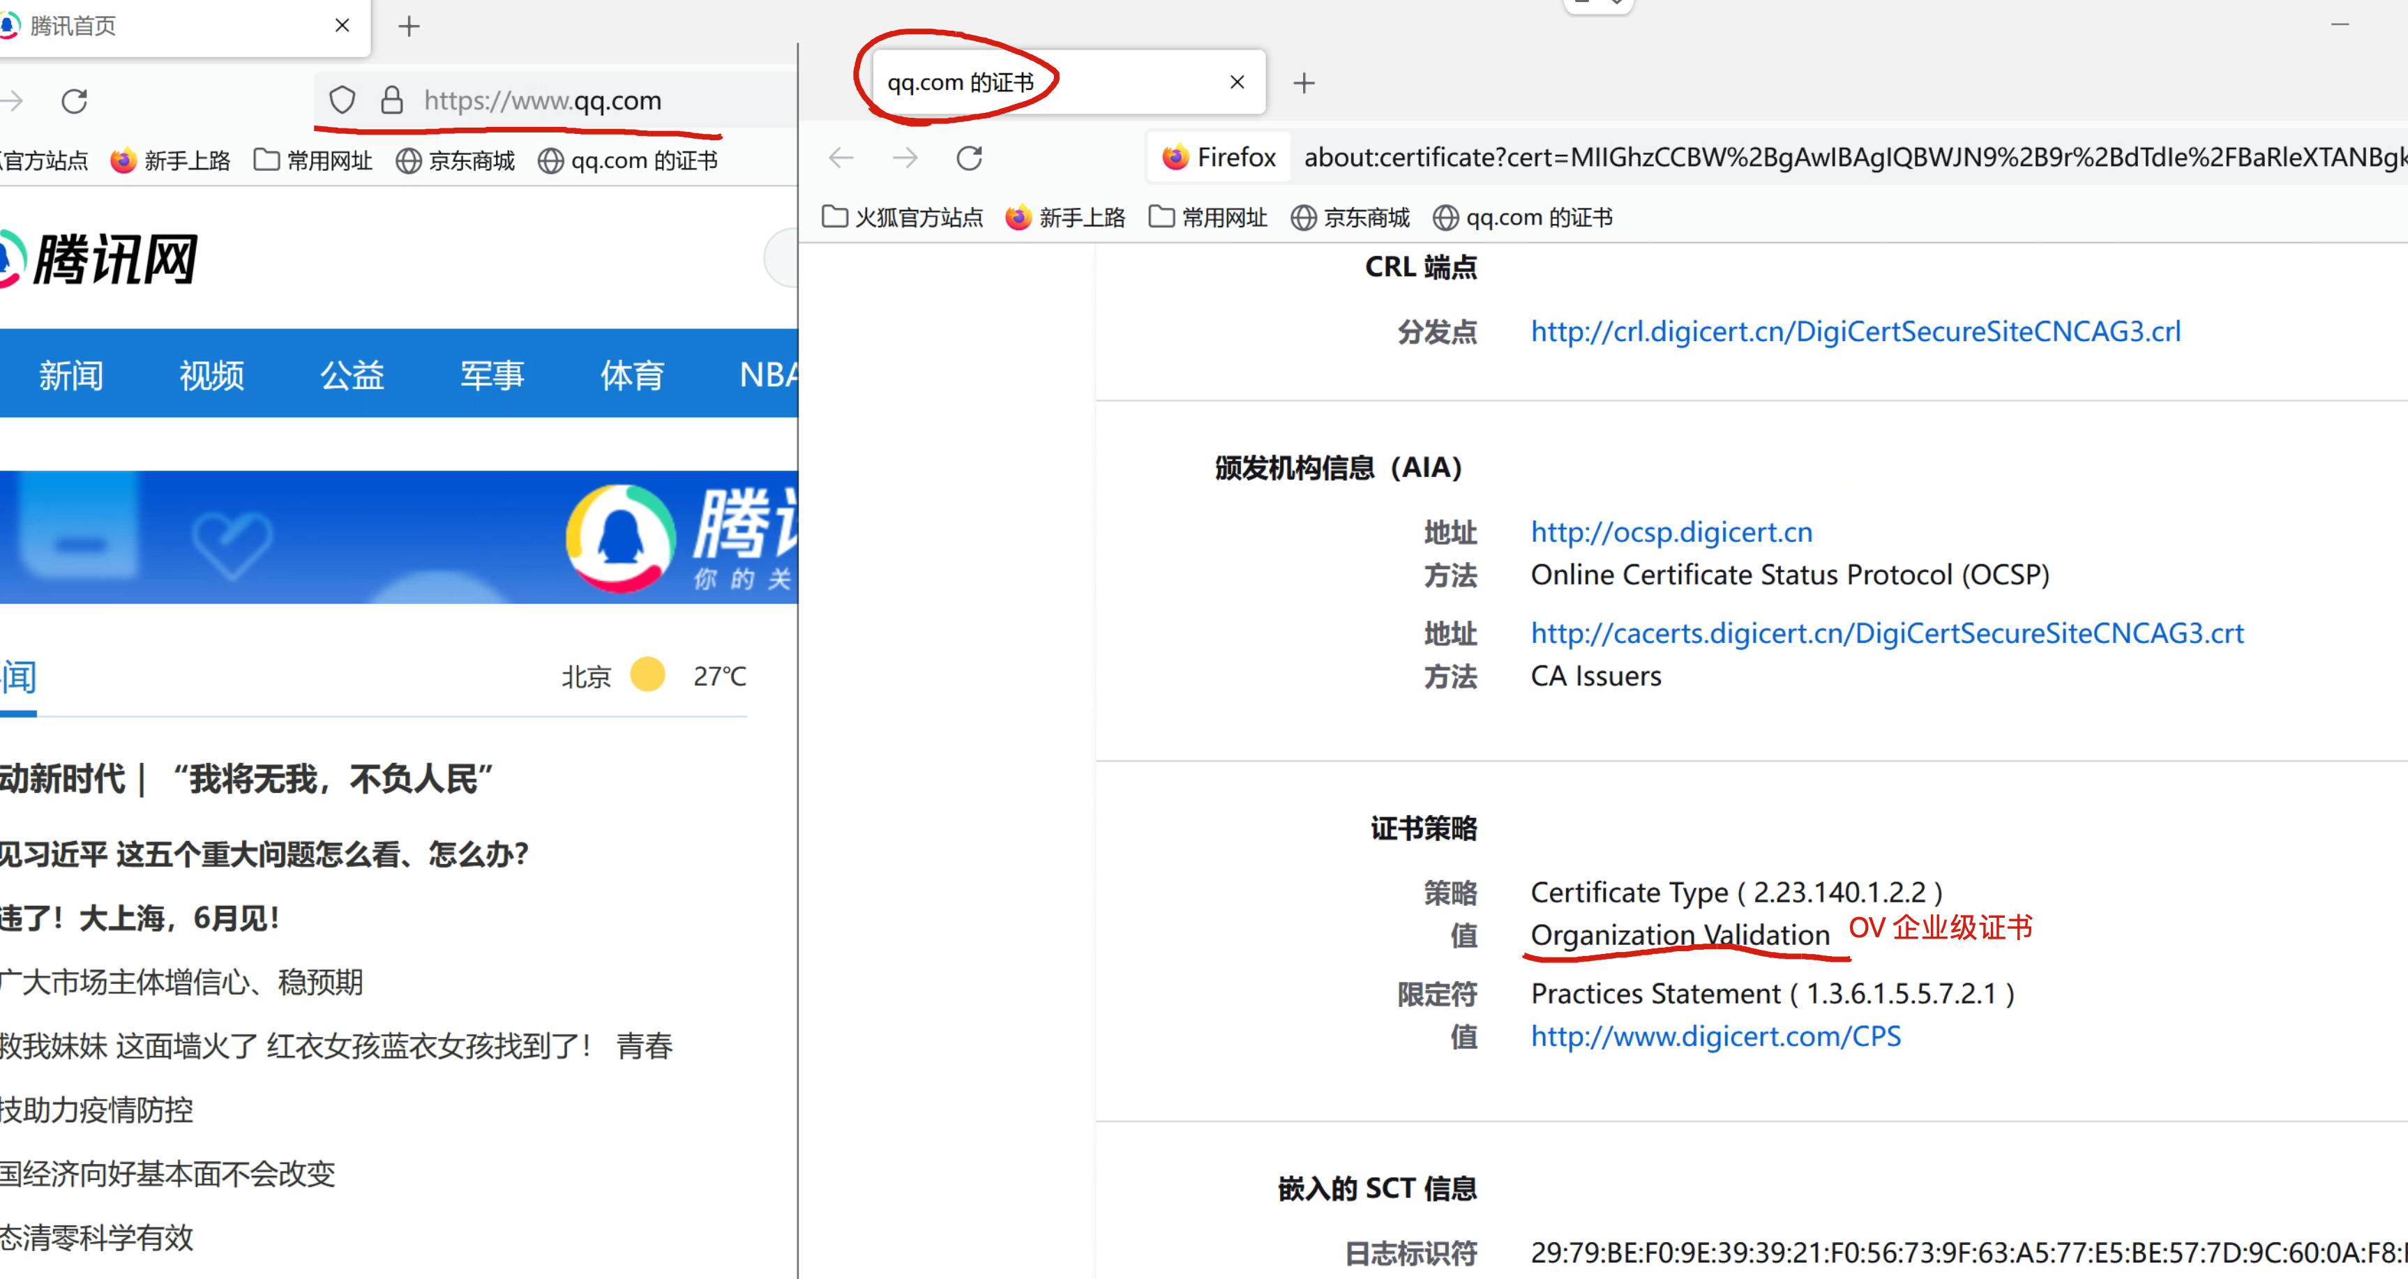The height and width of the screenshot is (1279, 2408).
Task: Open the CRL distribution point link
Action: pyautogui.click(x=1855, y=332)
